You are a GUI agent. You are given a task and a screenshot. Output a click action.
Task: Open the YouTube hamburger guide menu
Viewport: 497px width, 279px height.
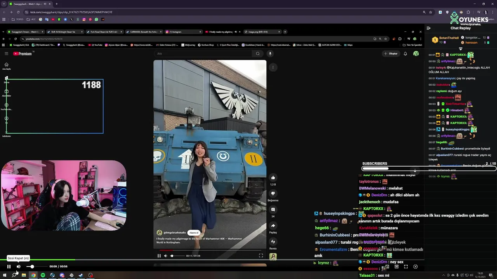(6, 53)
